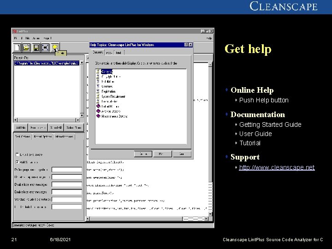Click the output pane vertical scroll-down arrow
This screenshot has width=332, height=249.
coord(210,214)
